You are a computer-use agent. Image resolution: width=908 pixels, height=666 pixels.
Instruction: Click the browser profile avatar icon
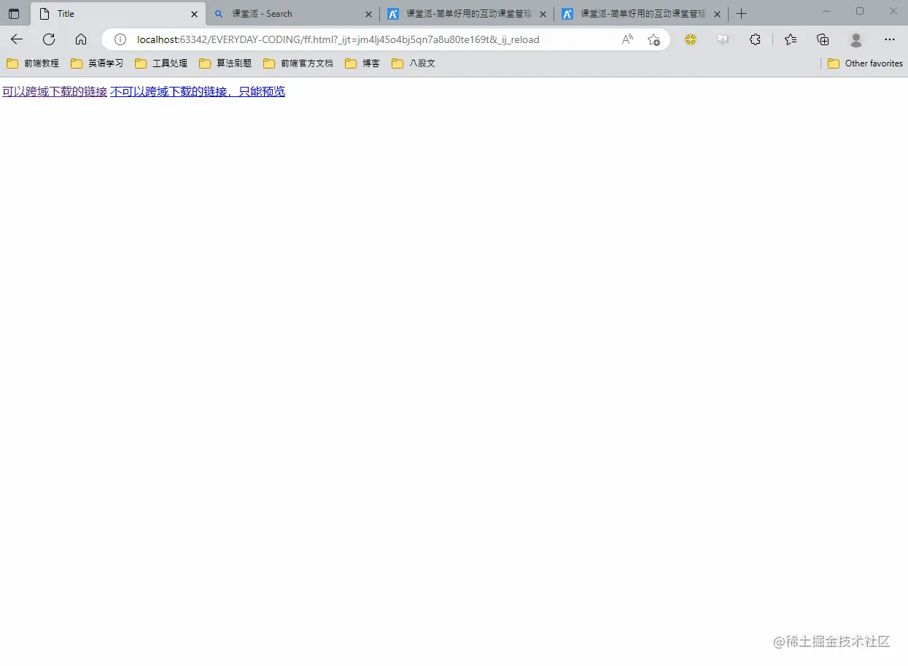pos(855,39)
